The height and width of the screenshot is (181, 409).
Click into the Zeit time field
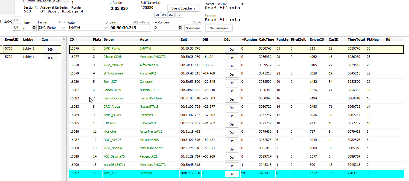[130, 28]
